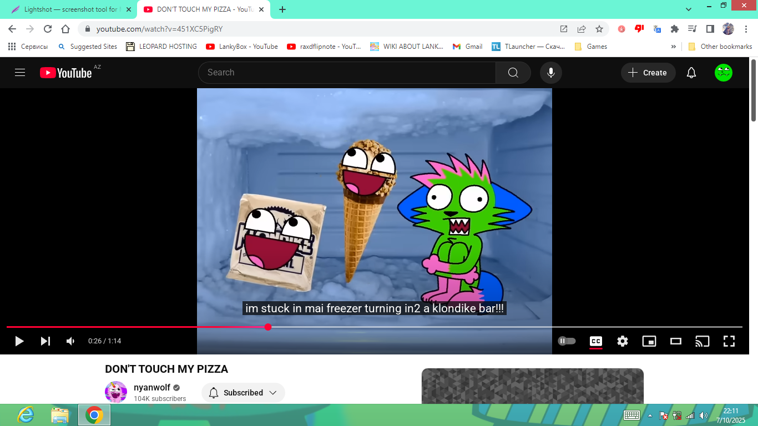Open the Gmail bookmark
Image resolution: width=758 pixels, height=426 pixels.
pos(467,47)
